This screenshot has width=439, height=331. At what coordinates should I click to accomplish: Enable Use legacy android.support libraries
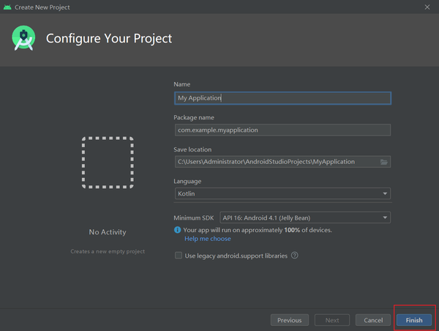pos(179,256)
